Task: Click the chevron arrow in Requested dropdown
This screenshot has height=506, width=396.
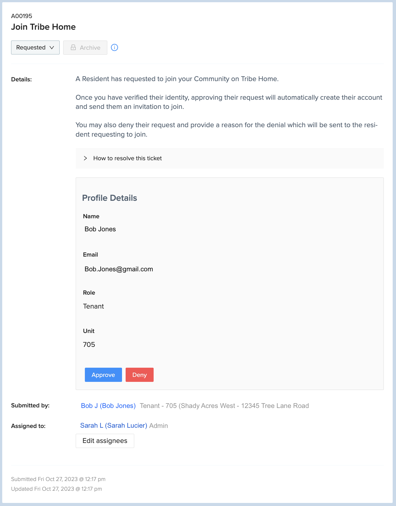Action: pyautogui.click(x=52, y=47)
